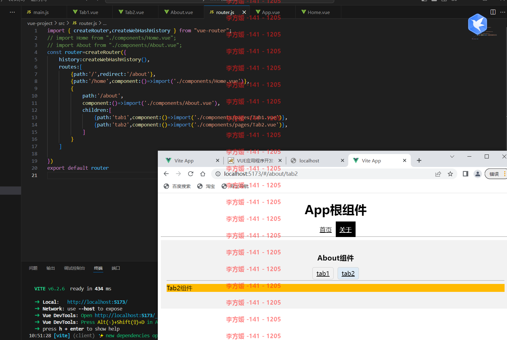Maximize the browser window
The image size is (507, 340).
pyautogui.click(x=487, y=157)
